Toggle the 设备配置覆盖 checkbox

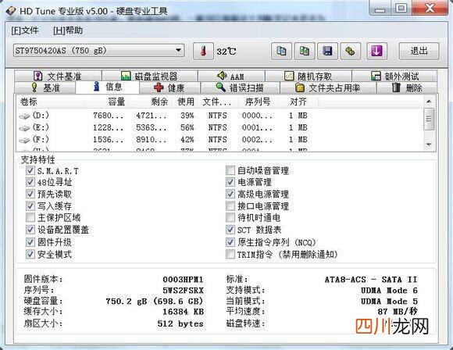[x=30, y=230]
